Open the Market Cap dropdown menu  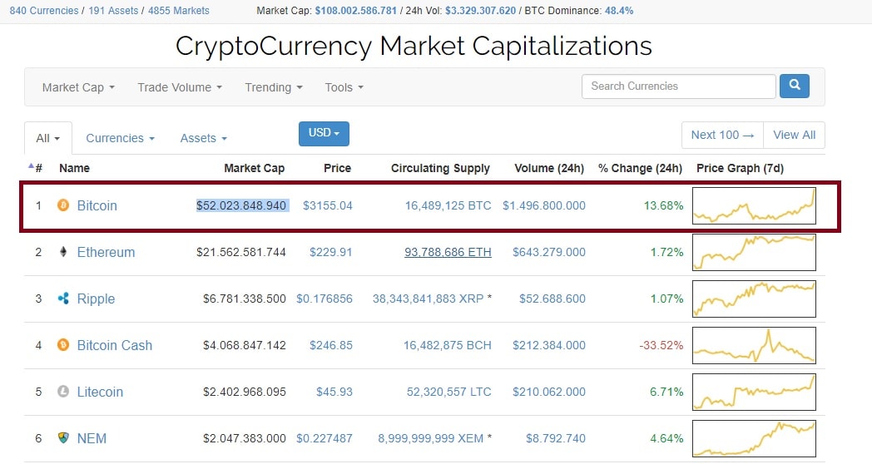(78, 87)
